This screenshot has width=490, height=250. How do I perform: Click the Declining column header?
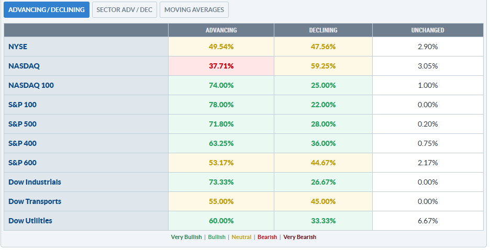pyautogui.click(x=323, y=30)
